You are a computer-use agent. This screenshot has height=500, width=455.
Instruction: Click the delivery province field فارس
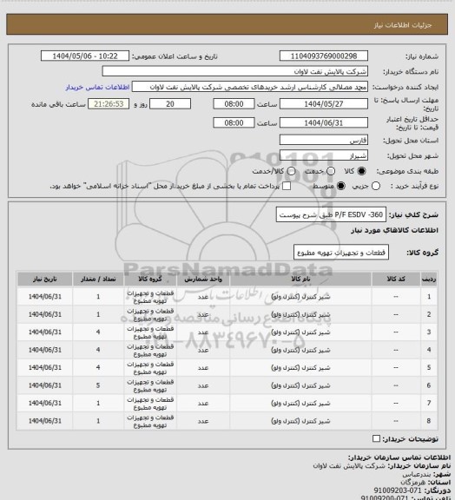tap(324, 140)
